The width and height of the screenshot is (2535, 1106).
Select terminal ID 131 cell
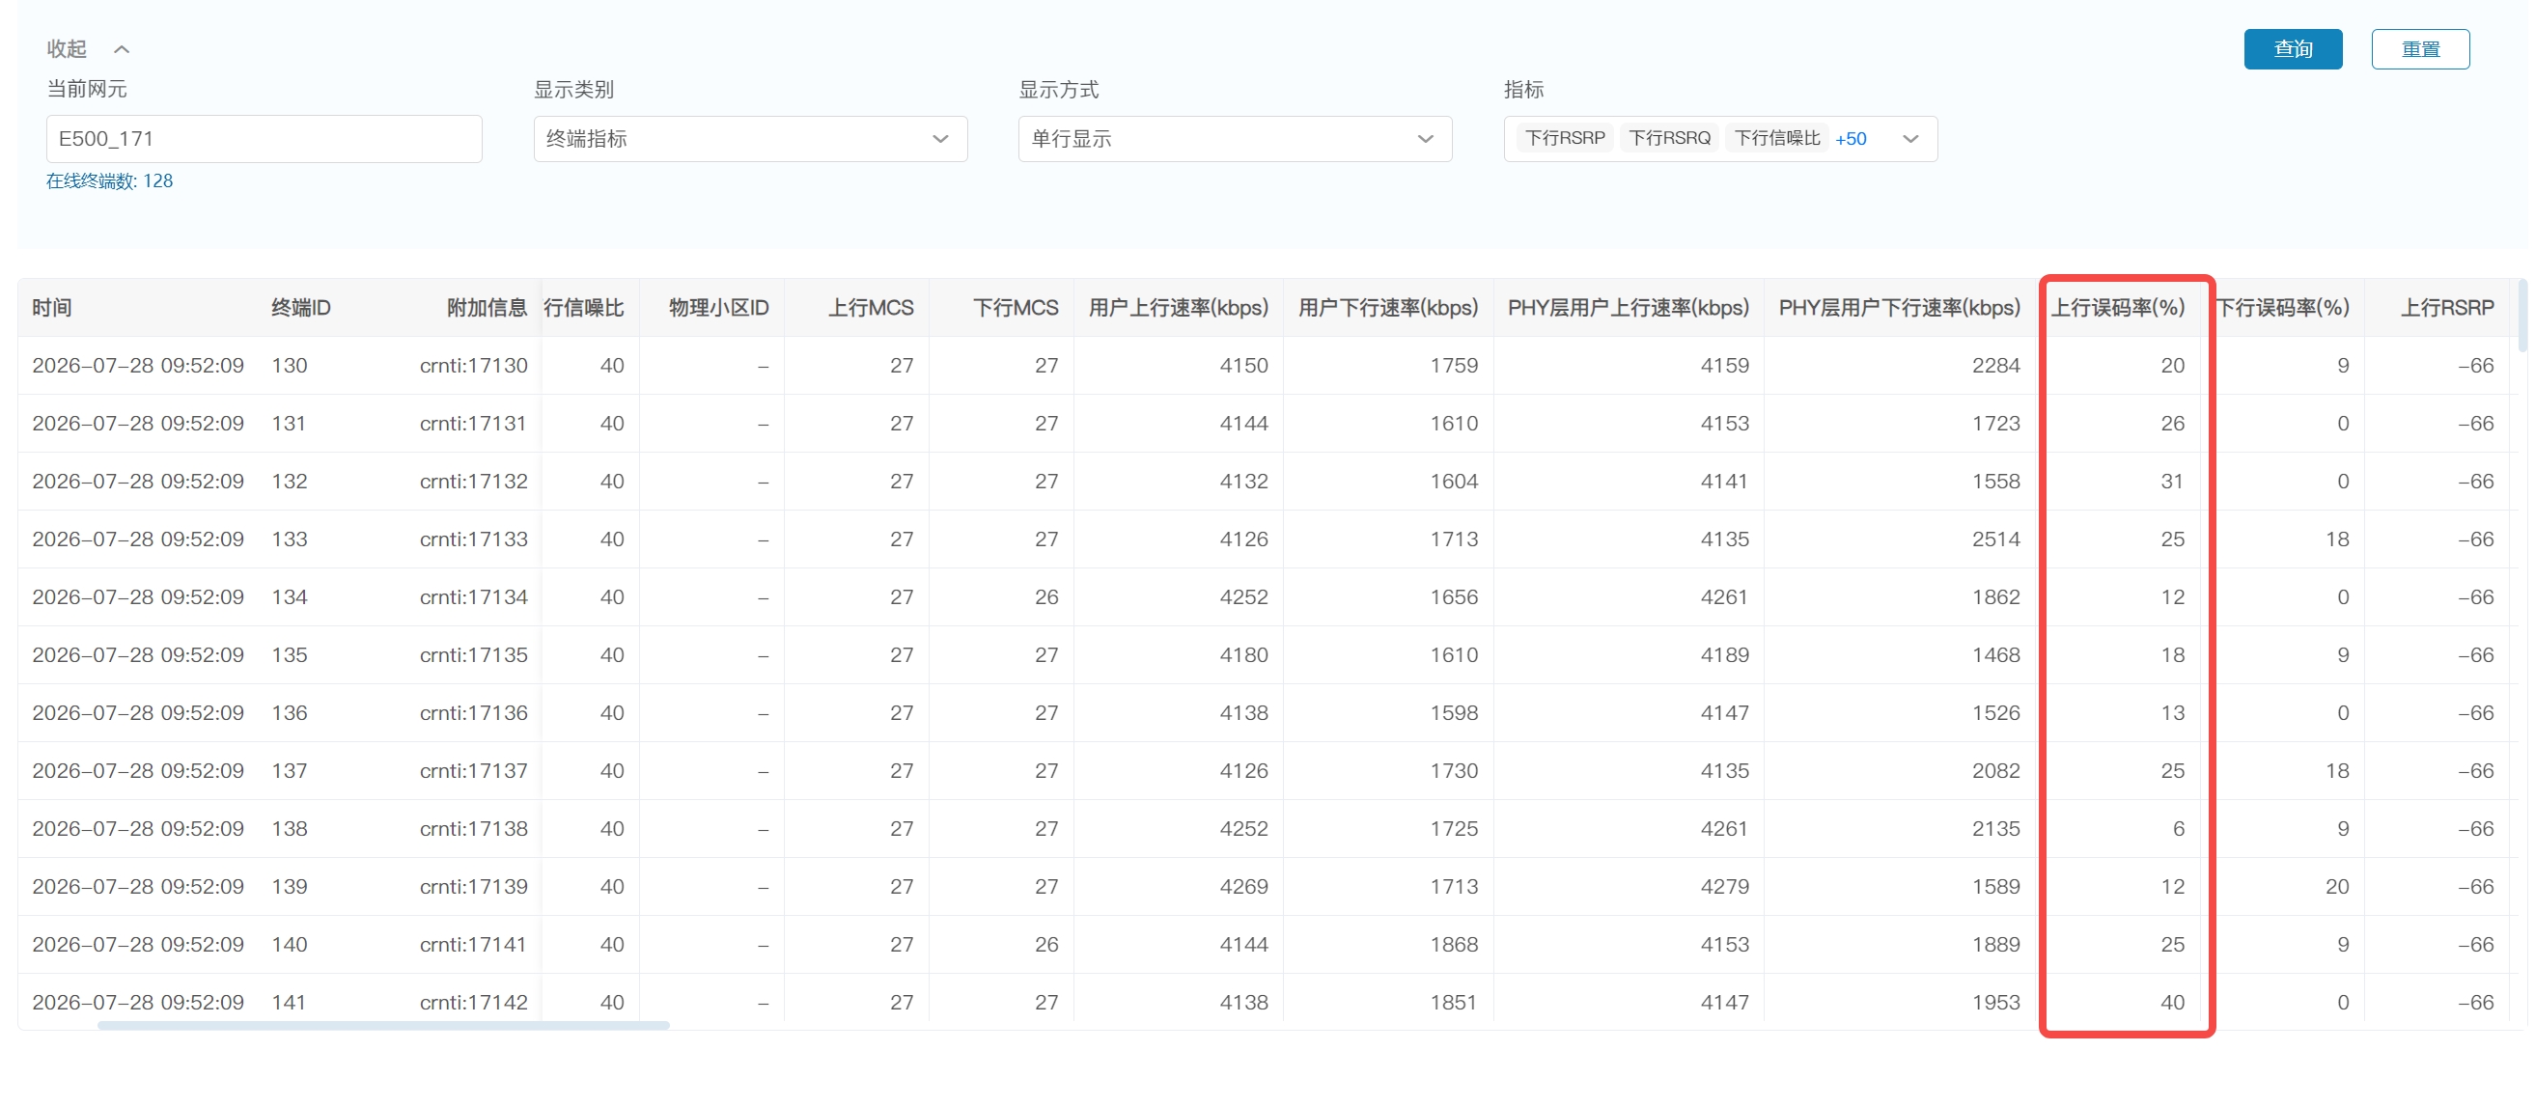coord(289,424)
